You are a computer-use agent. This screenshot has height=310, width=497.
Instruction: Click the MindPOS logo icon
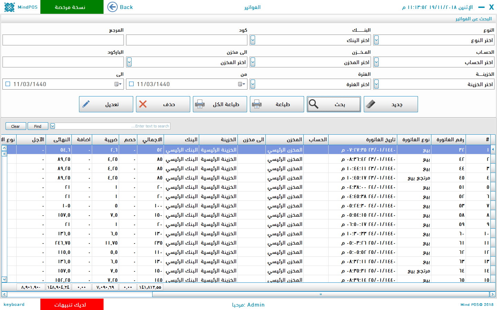pos(9,7)
